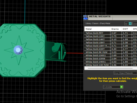Click the SPG column header
137x103 pixels.
click(x=134, y=29)
